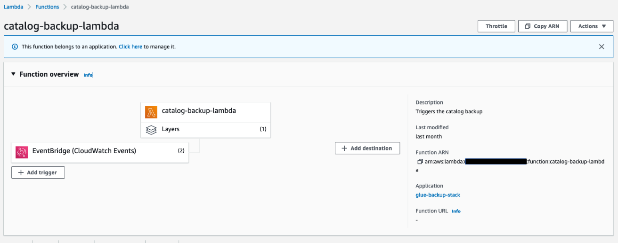618x243 pixels.
Task: Dismiss the application banner with X
Action: 602,47
